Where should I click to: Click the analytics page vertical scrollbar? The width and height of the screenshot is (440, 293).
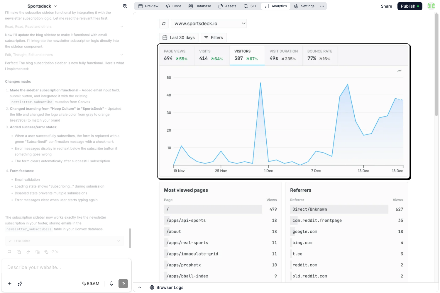click(x=436, y=64)
